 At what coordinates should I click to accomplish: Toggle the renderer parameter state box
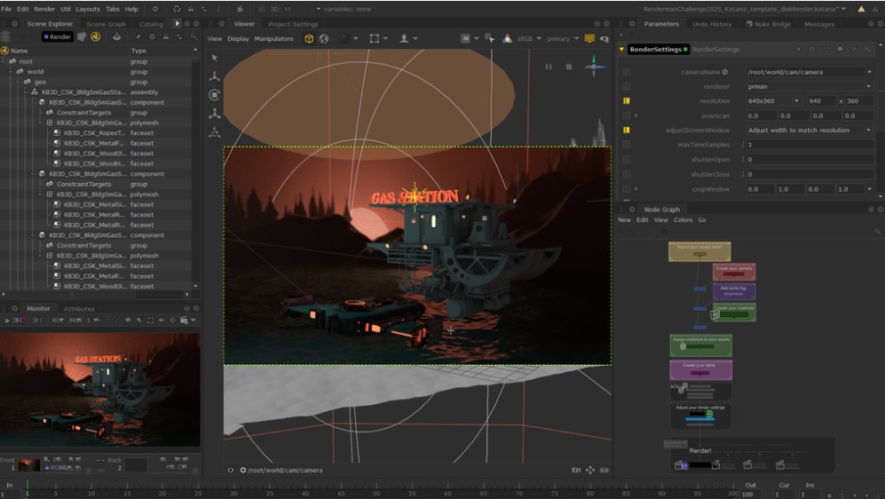(x=626, y=87)
